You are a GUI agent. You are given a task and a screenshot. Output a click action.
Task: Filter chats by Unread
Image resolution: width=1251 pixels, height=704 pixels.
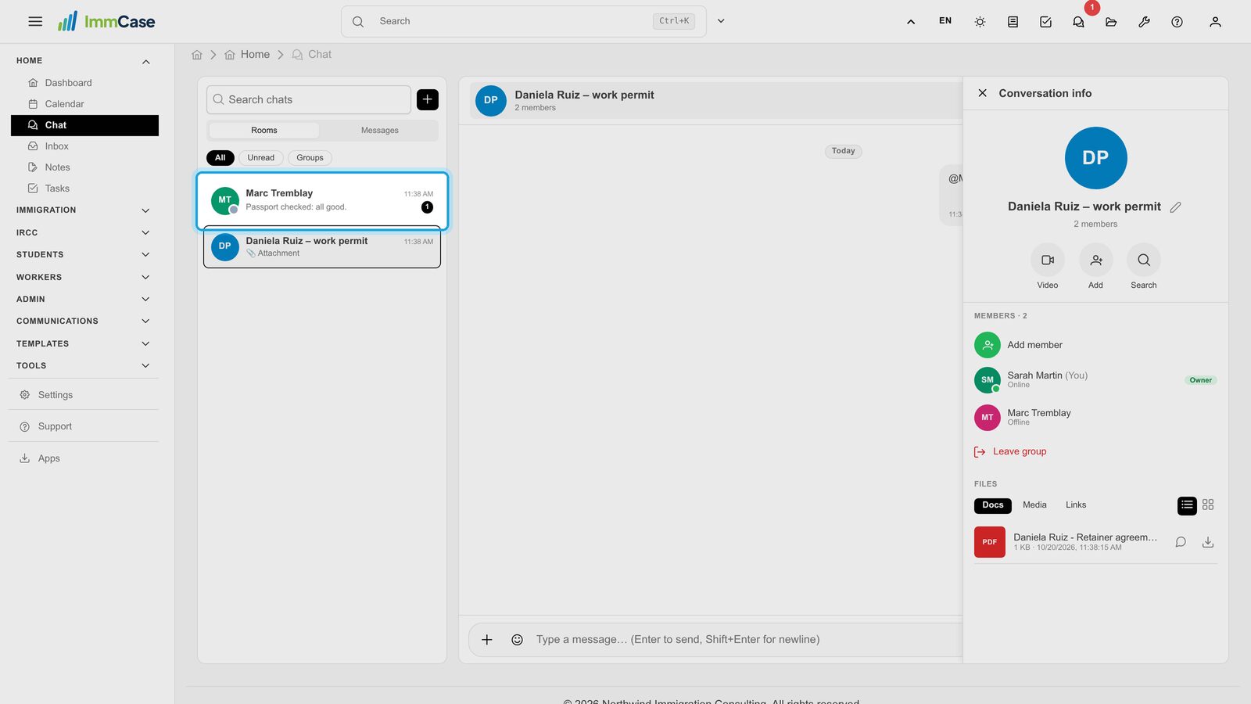click(261, 158)
